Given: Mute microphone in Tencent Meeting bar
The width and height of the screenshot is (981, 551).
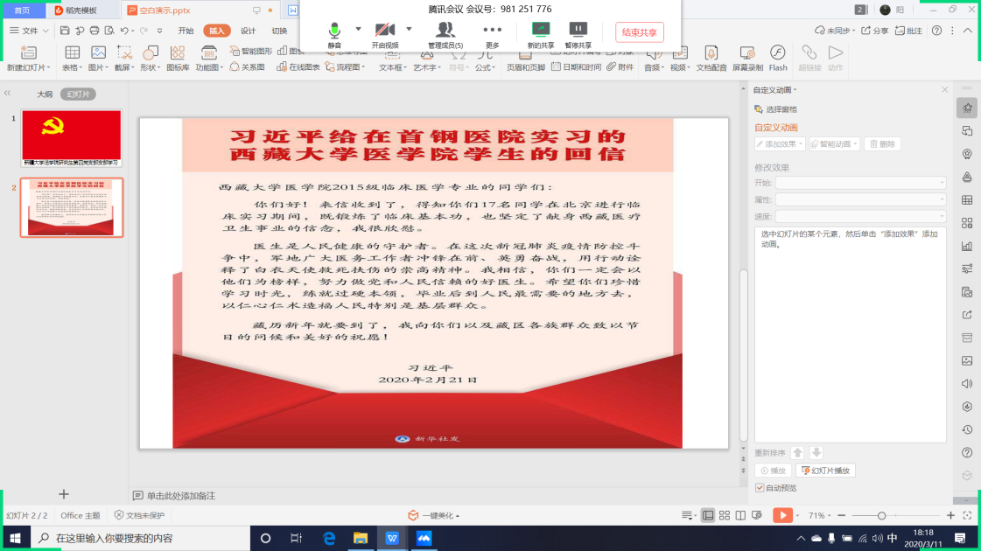Looking at the screenshot, I should (334, 31).
